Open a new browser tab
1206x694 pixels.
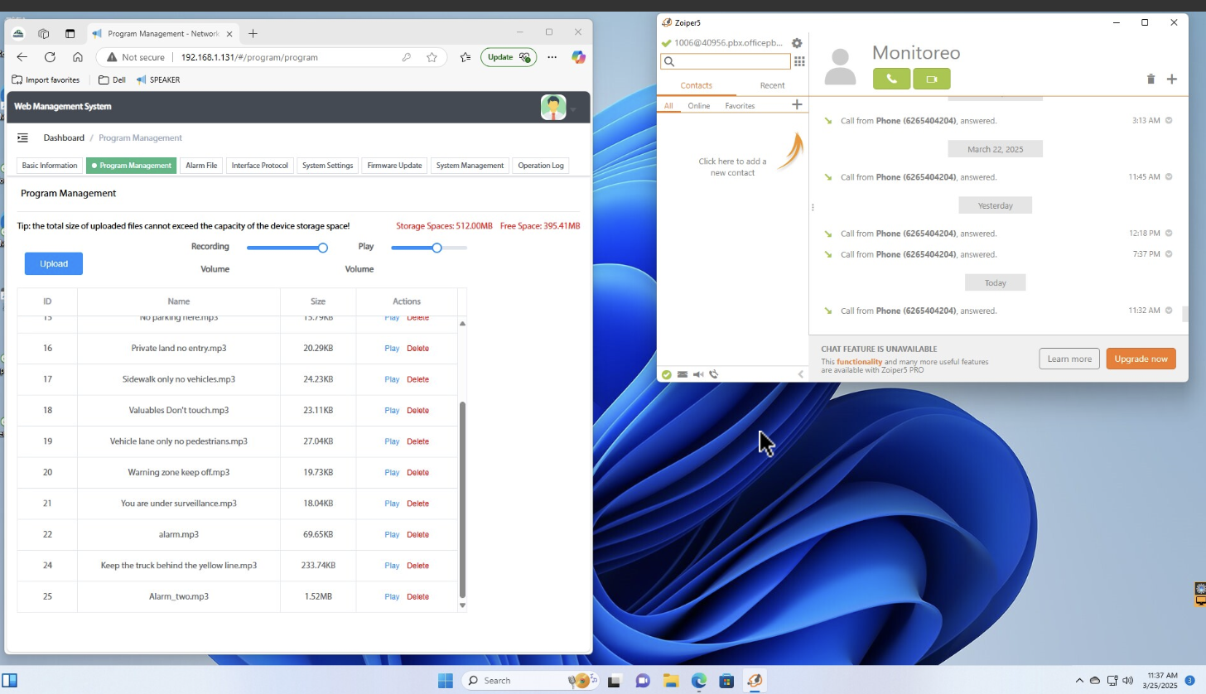pyautogui.click(x=253, y=33)
